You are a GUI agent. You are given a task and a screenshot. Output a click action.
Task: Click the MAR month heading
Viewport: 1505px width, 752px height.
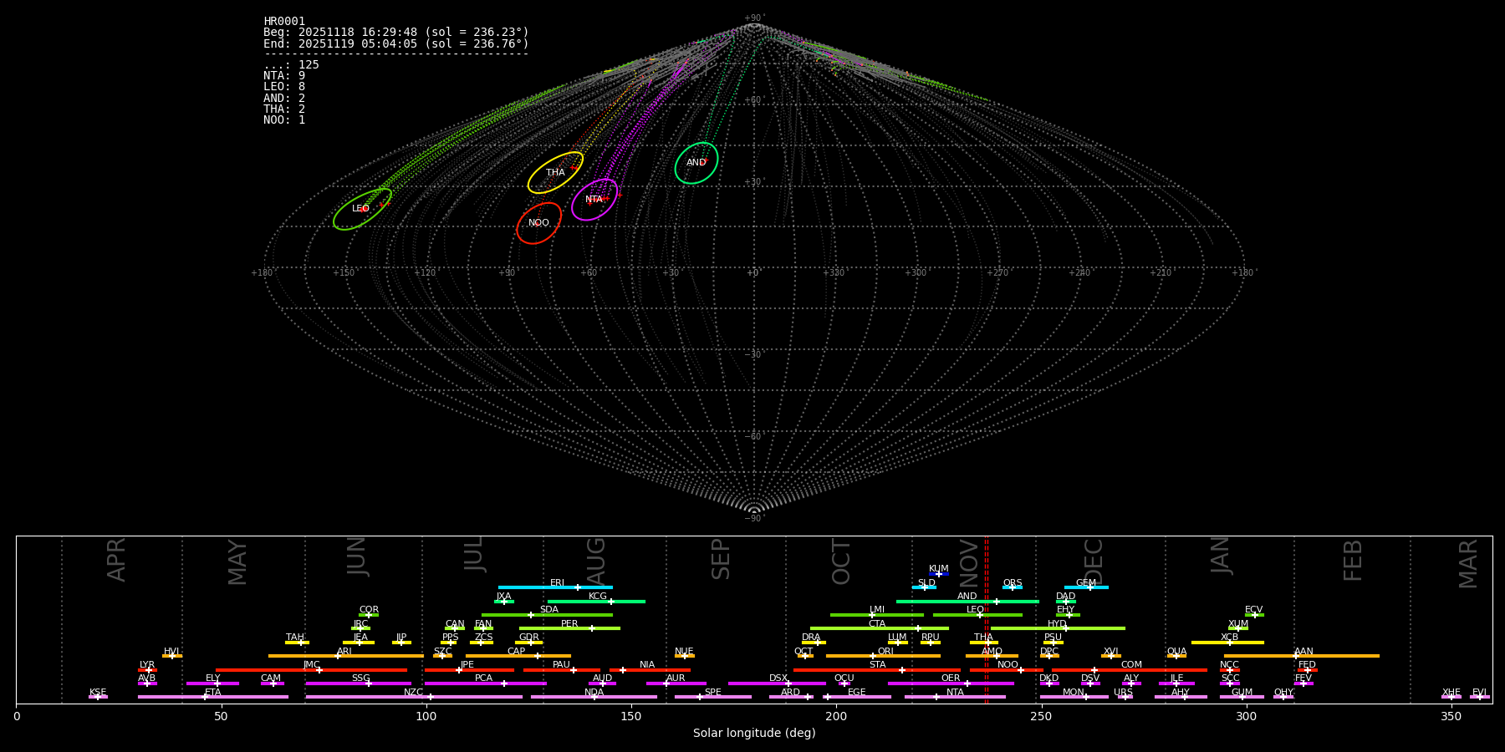tap(1468, 564)
